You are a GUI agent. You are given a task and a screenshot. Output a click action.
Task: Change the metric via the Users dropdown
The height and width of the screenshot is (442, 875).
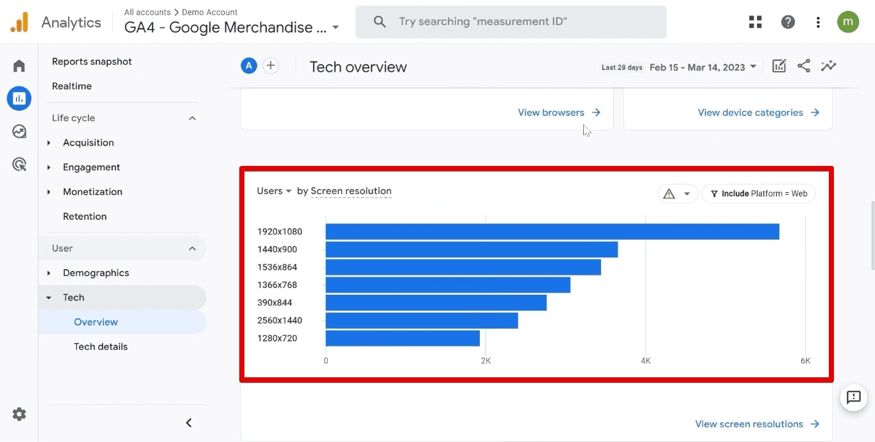pos(274,190)
